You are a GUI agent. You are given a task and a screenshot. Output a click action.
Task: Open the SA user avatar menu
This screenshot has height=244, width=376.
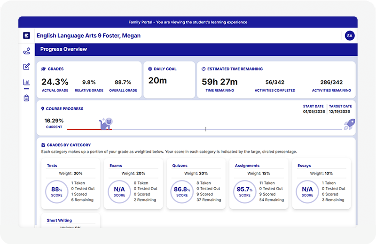(x=349, y=36)
